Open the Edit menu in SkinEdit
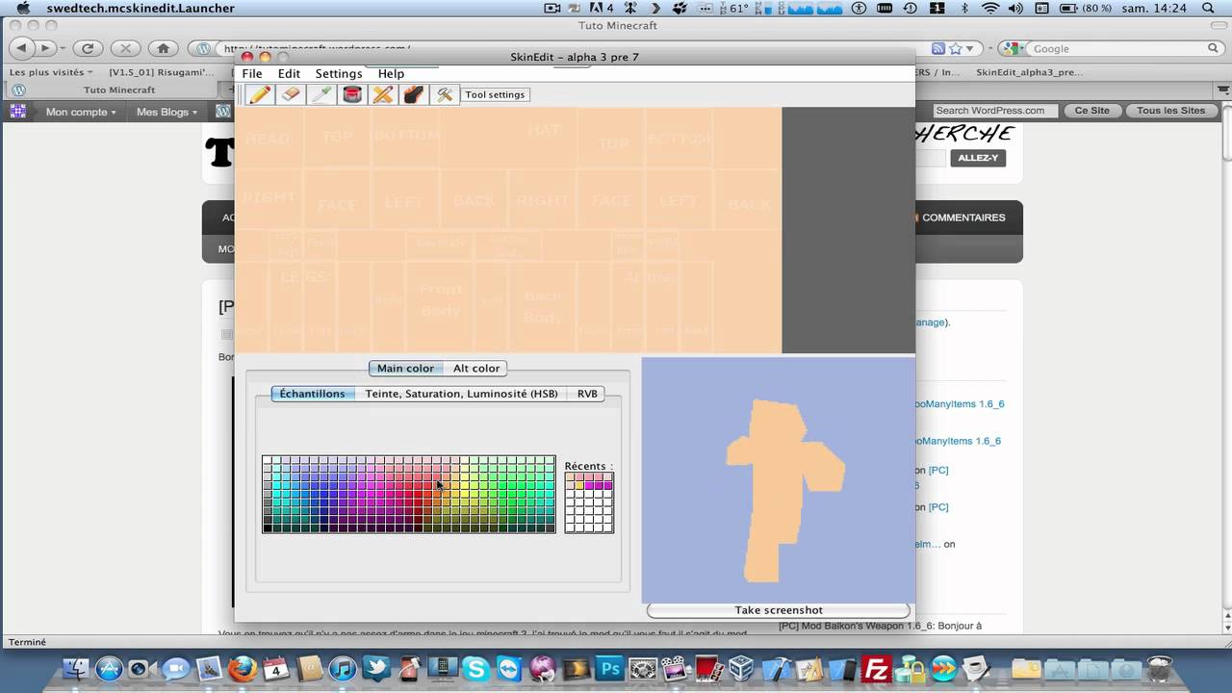 pos(289,73)
